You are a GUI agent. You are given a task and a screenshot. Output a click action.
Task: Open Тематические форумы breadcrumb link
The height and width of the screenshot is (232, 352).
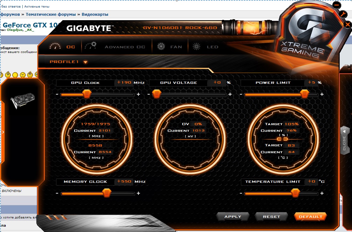(x=51, y=14)
